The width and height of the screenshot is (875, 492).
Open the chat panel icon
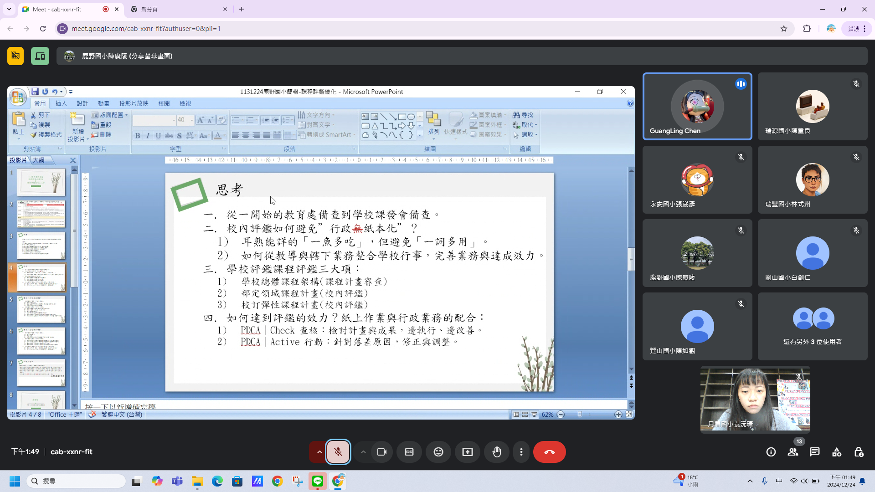[x=815, y=452]
